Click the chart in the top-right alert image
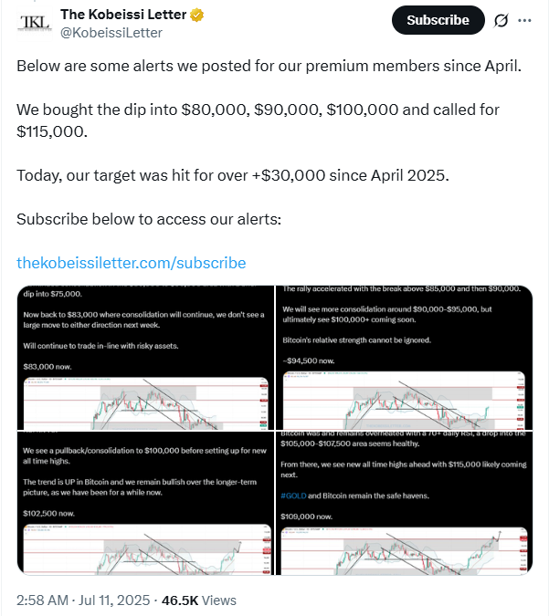The image size is (549, 616). [404, 401]
